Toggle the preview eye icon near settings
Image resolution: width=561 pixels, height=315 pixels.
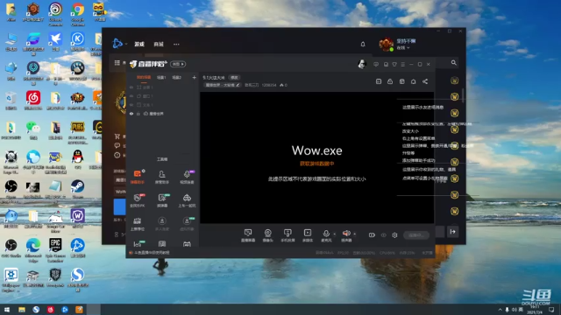(384, 235)
